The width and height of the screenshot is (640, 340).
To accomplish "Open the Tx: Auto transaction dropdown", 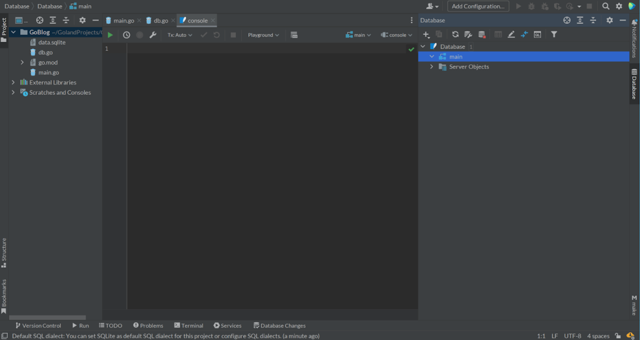I will click(x=180, y=35).
